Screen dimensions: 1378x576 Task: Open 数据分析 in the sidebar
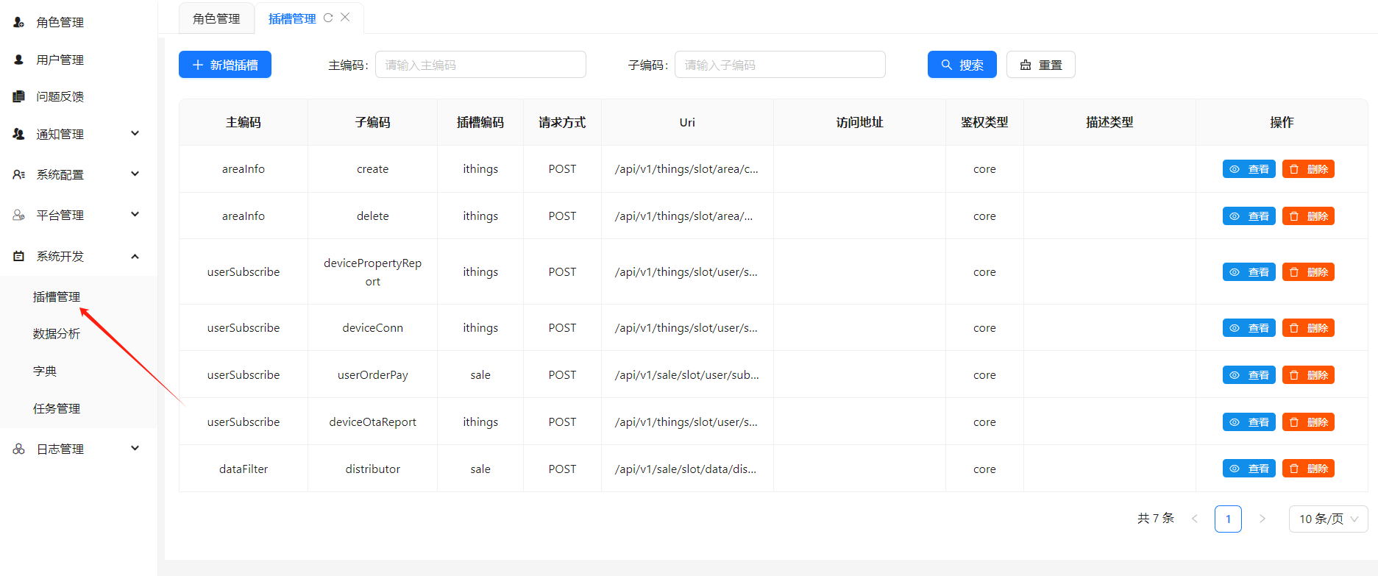[x=57, y=334]
